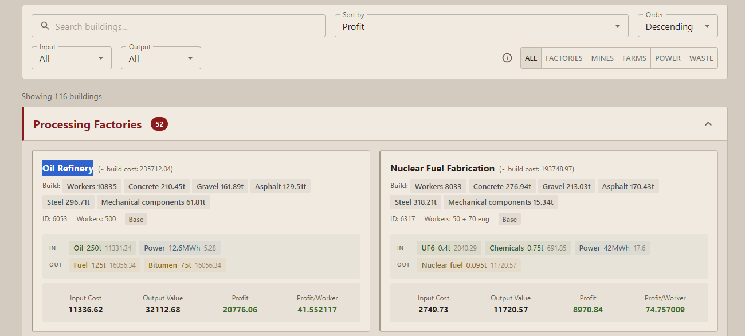Click the Nuclear fuel 0.095t output chip
The height and width of the screenshot is (336, 745).
[x=469, y=265]
